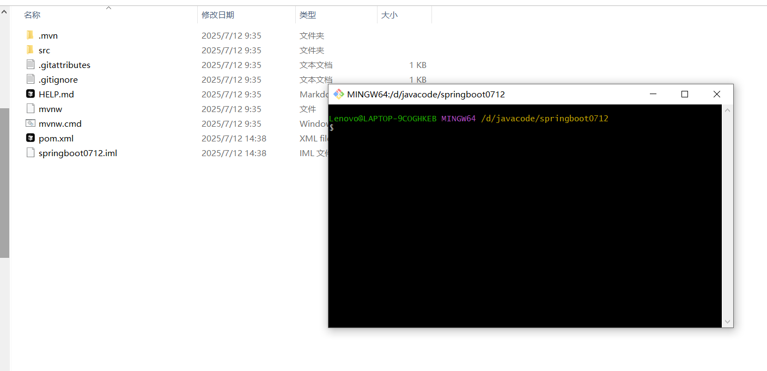This screenshot has height=371, width=767.
Task: Click the sort arrow above 名称 column
Action: tap(108, 8)
